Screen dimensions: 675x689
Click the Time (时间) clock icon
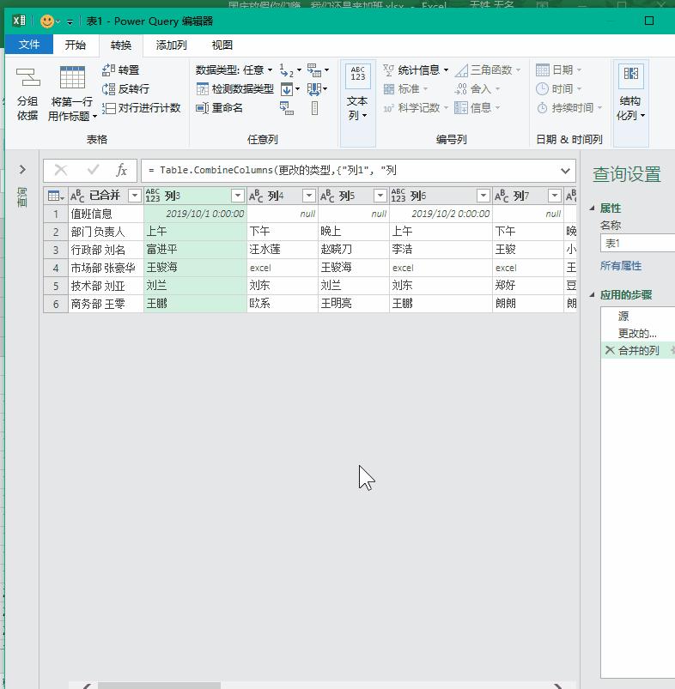pyautogui.click(x=542, y=88)
